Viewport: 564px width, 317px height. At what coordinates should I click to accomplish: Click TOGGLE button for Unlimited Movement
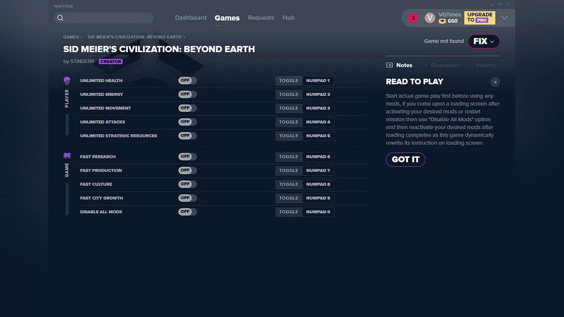289,108
